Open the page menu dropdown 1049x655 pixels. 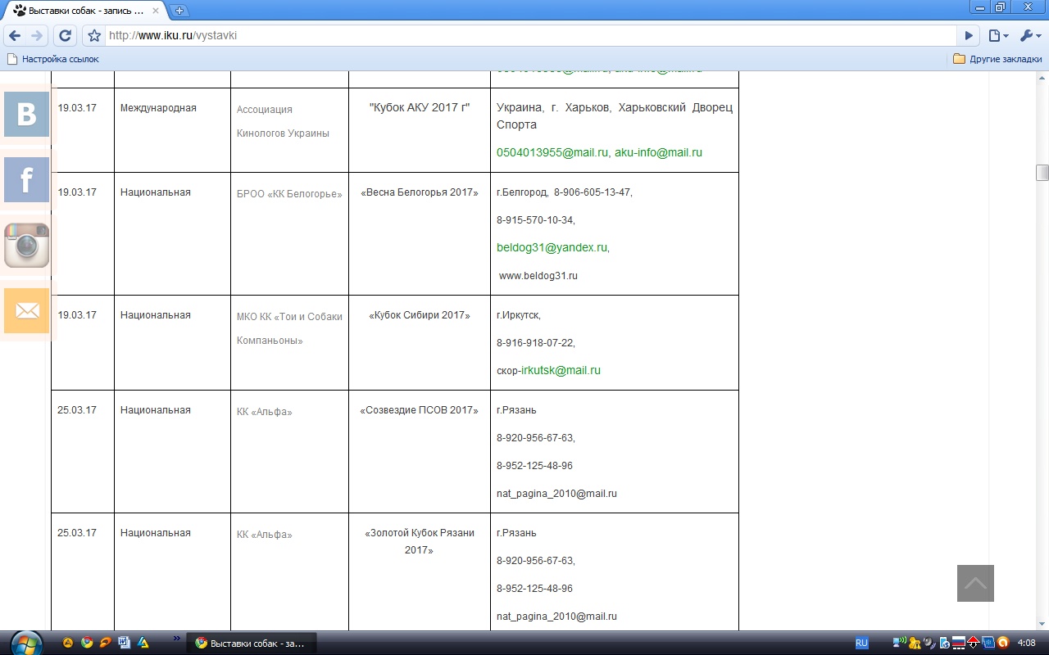(x=997, y=36)
